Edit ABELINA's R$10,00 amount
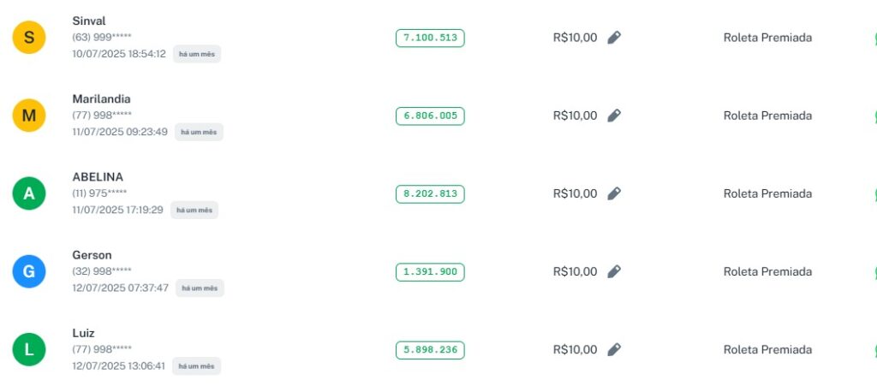The image size is (877, 386). pyautogui.click(x=613, y=193)
